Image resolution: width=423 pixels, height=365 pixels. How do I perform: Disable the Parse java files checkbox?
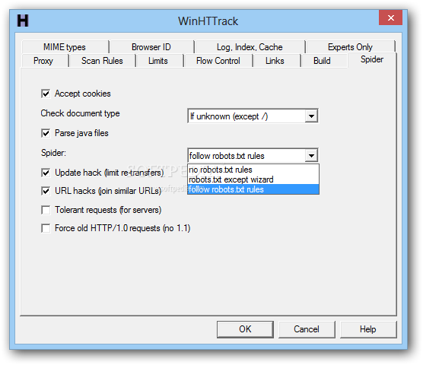click(46, 133)
